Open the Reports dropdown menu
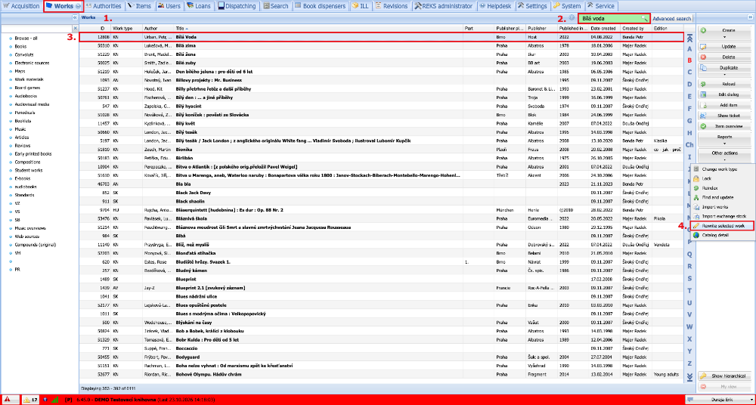This screenshot has width=756, height=405. coord(725,140)
